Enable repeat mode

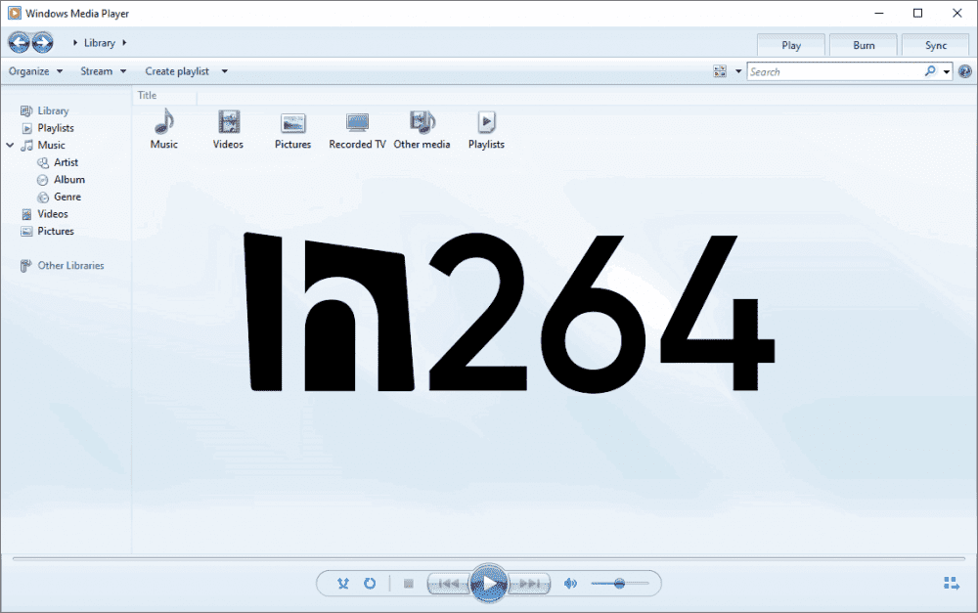coord(370,583)
